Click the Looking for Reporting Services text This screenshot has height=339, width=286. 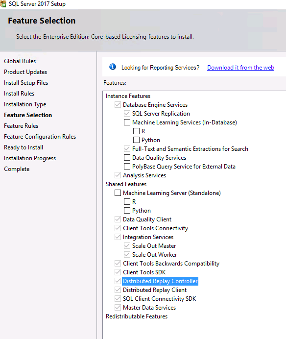[161, 68]
